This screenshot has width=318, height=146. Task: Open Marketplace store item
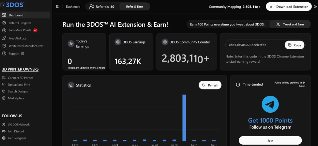tap(13, 98)
